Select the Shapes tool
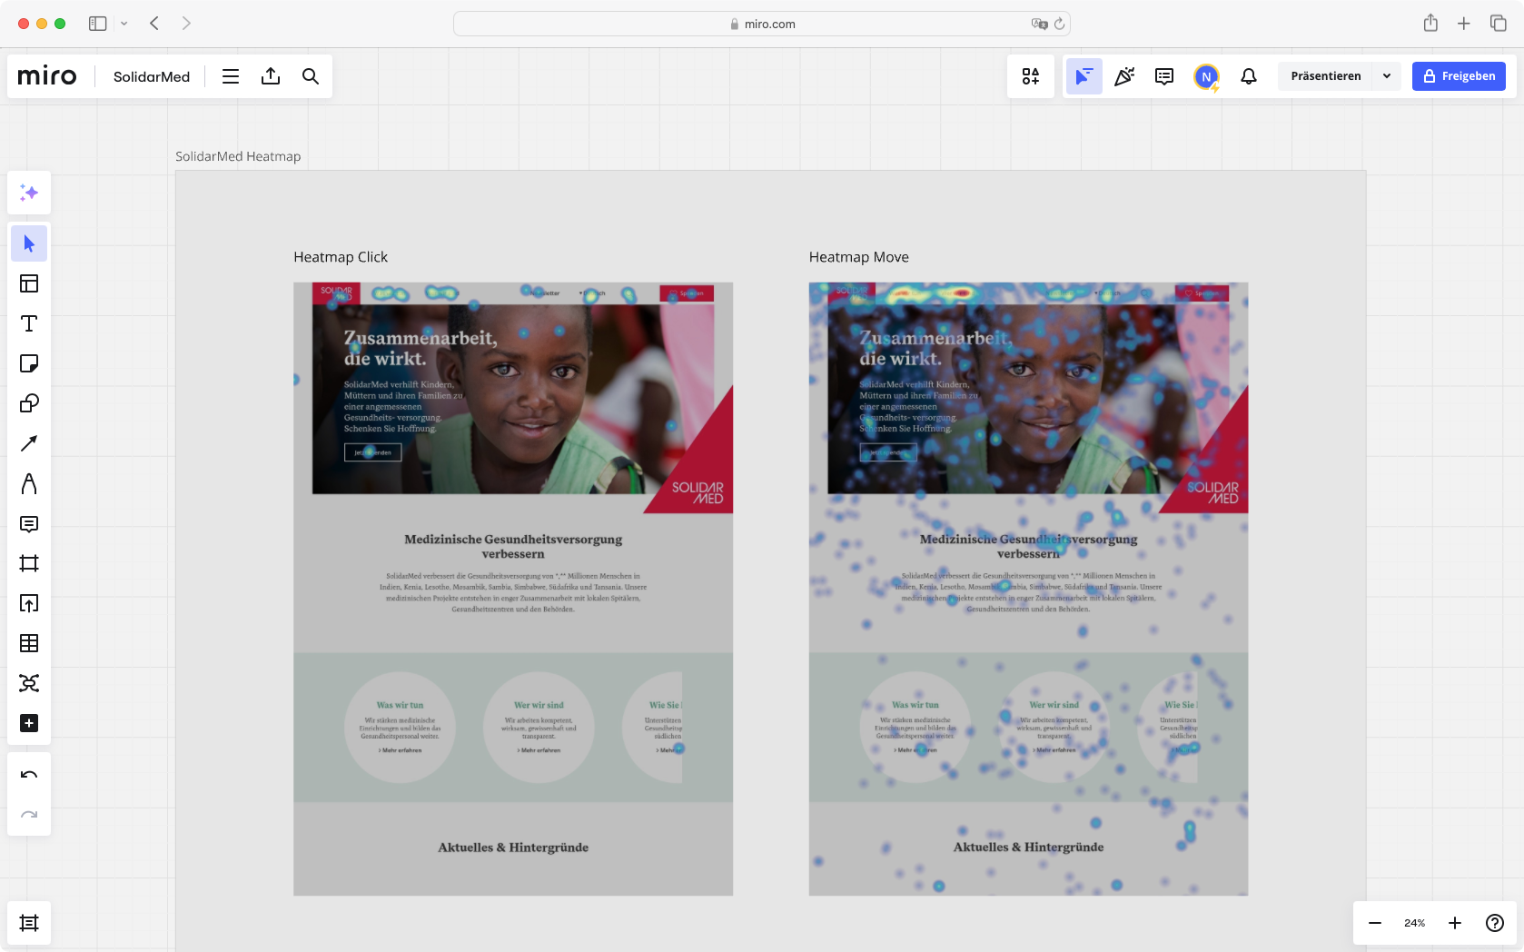The height and width of the screenshot is (952, 1524). click(x=29, y=403)
